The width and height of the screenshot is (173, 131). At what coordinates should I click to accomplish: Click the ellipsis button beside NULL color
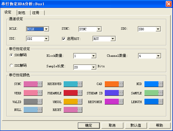pyautogui.click(x=40, y=110)
